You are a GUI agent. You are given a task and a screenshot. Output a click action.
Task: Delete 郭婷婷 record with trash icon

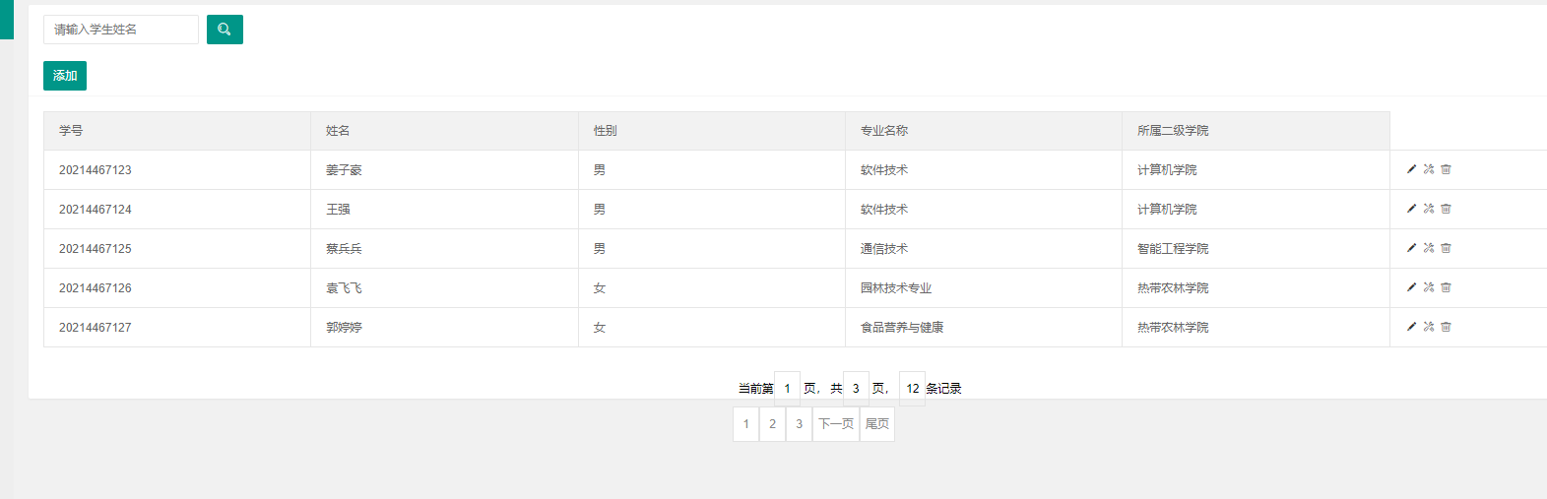coord(1446,327)
